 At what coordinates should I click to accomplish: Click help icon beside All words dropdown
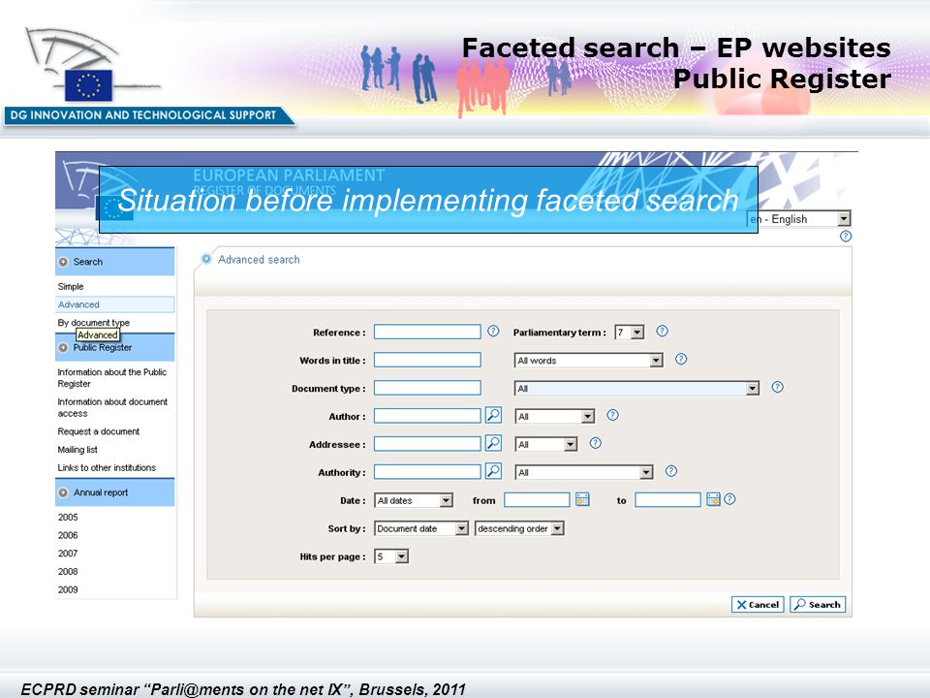coord(681,359)
